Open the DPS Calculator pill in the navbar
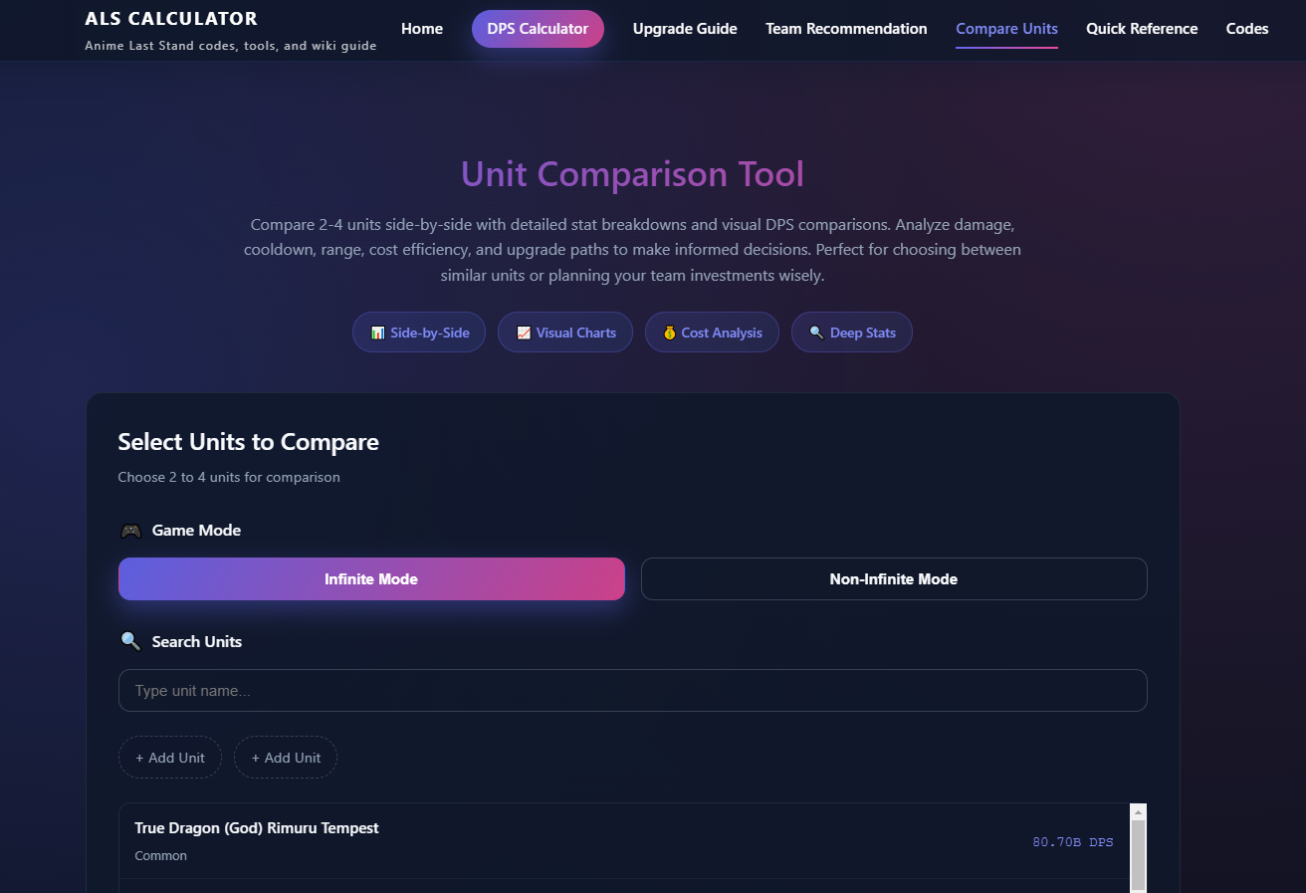This screenshot has height=893, width=1306. click(538, 28)
